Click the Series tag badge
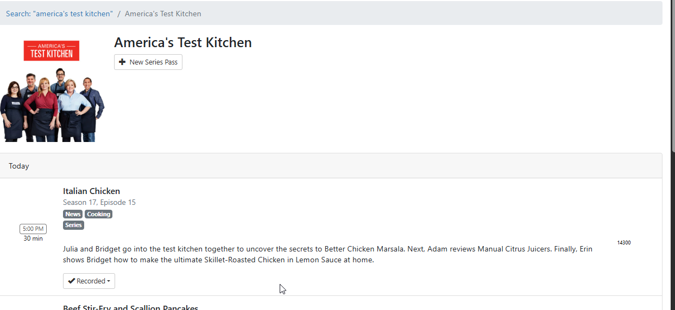675x310 pixels. pos(73,225)
